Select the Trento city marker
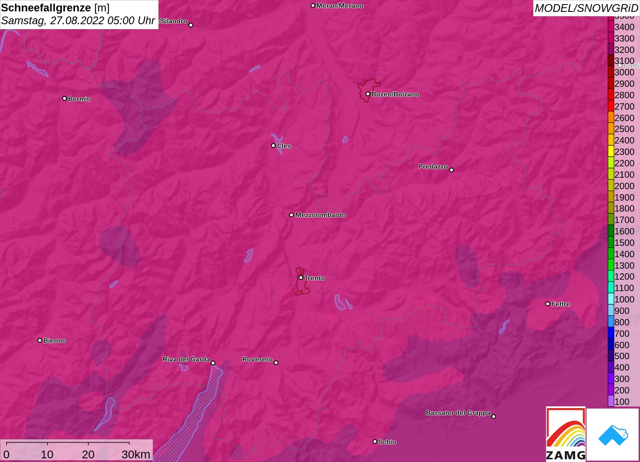The height and width of the screenshot is (462, 640). (301, 277)
